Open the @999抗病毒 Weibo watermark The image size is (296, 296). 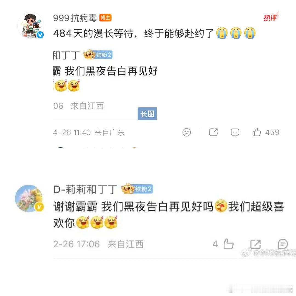click(268, 253)
